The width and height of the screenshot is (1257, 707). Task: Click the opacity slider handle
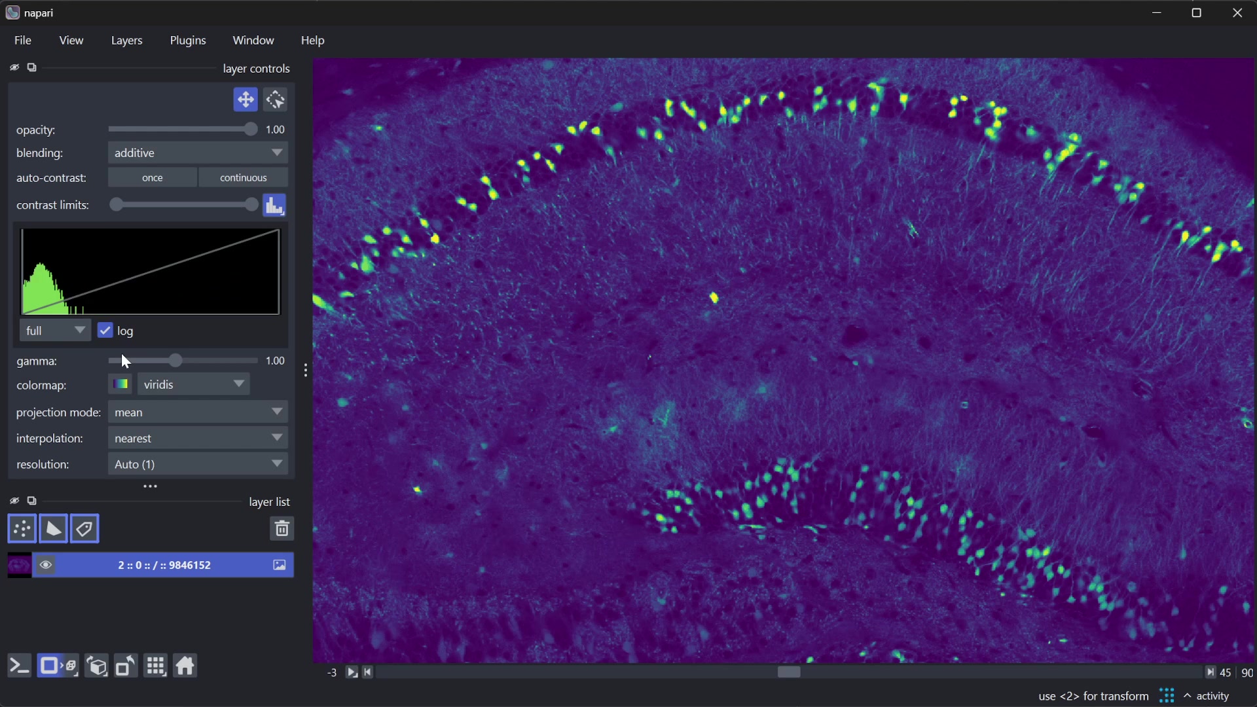(x=250, y=130)
